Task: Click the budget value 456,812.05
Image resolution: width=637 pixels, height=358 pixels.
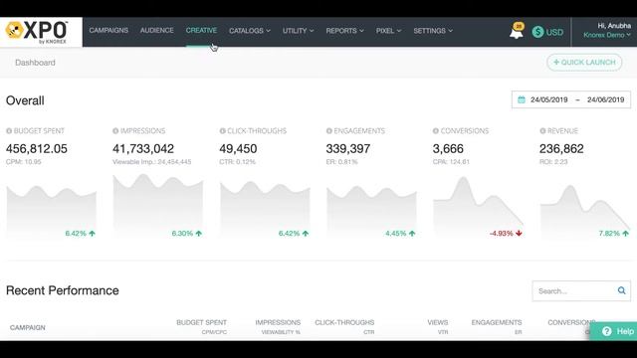Action: [37, 149]
